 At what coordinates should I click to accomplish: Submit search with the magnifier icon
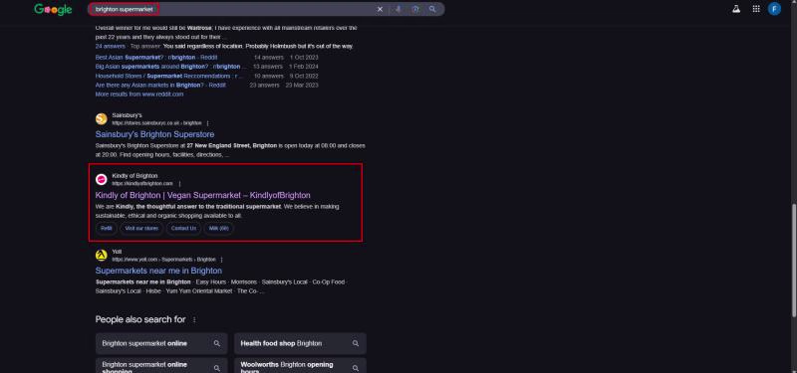coord(432,9)
